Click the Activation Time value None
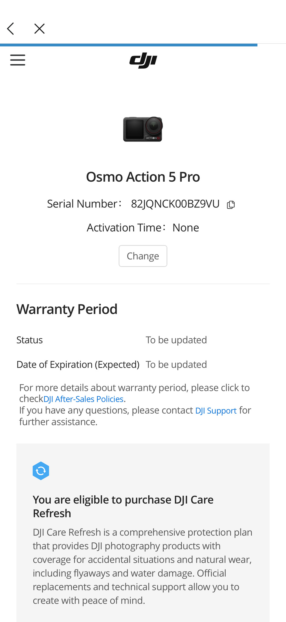Viewport: 286px width, 622px height. [x=186, y=228]
